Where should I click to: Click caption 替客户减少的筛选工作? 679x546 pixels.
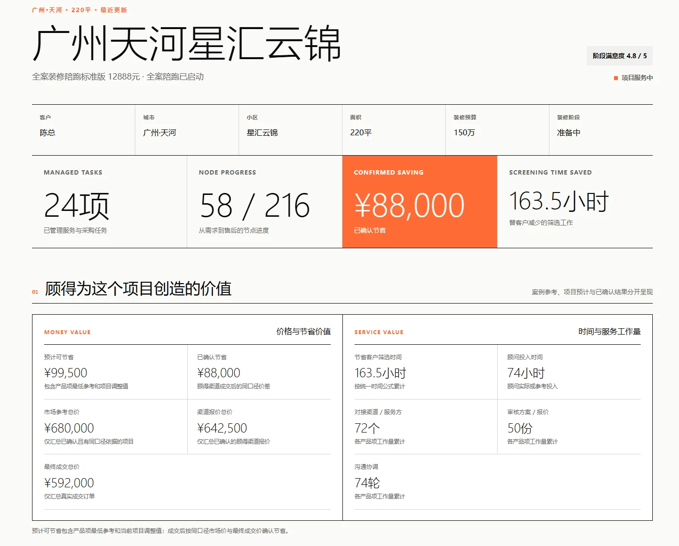pos(541,223)
